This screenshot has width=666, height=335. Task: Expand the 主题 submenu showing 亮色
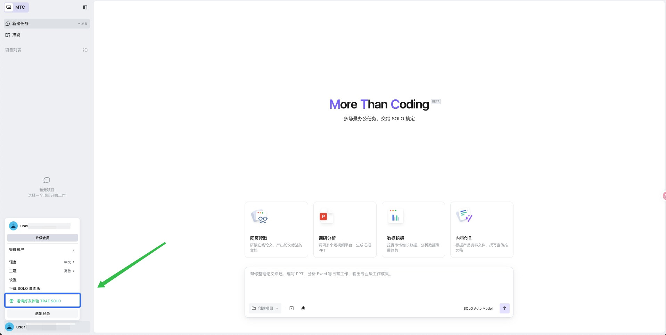[x=42, y=271]
